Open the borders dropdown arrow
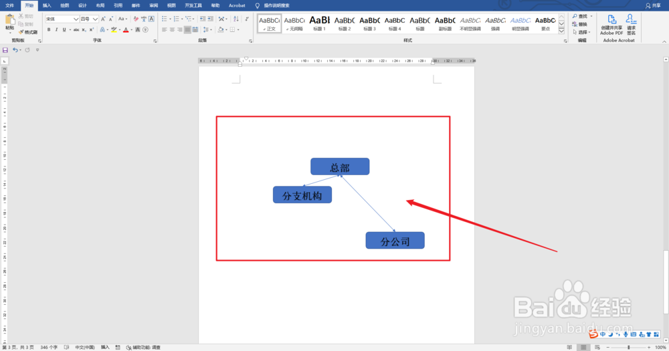669x351 pixels. coord(238,30)
